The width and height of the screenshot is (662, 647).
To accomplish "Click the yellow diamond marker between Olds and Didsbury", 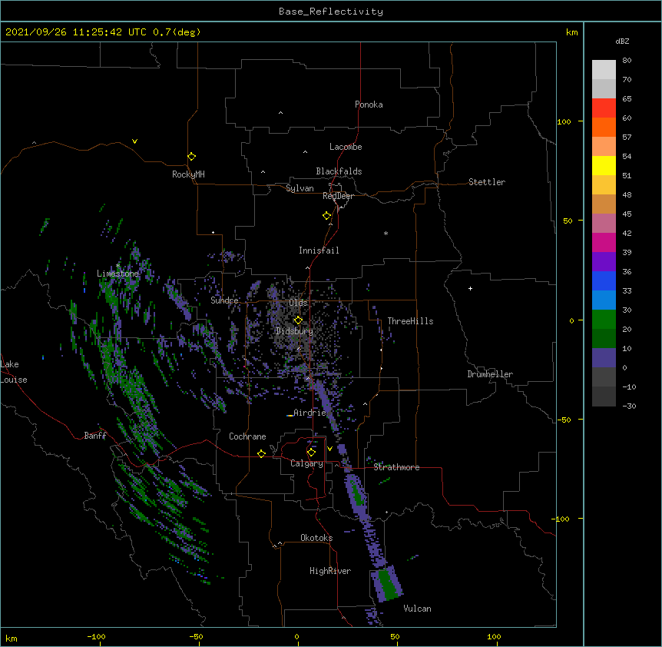I will coord(298,320).
